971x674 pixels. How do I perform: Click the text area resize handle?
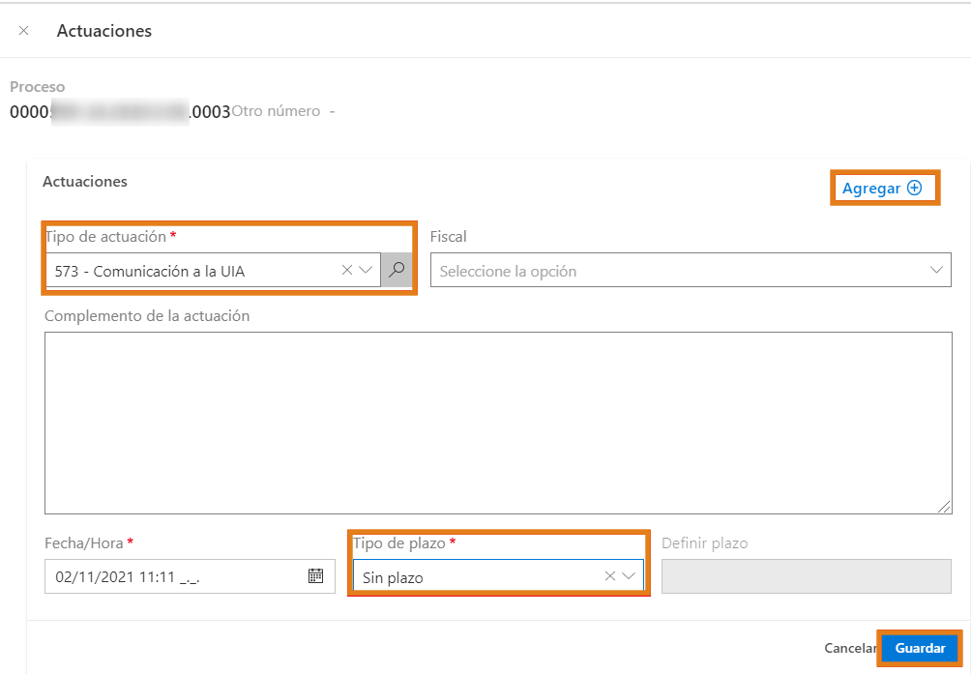pos(945,507)
